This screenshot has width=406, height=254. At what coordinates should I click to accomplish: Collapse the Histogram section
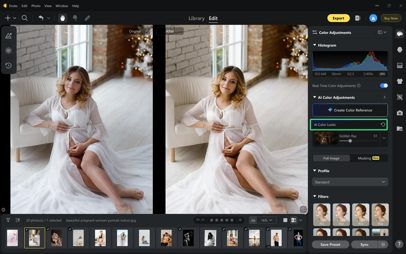tap(315, 45)
